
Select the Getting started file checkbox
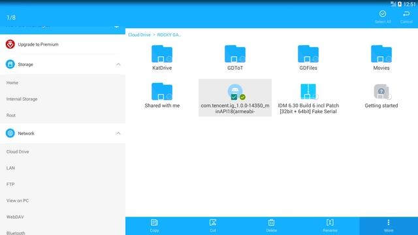[x=380, y=97]
